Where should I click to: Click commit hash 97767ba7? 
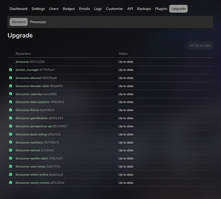(47, 70)
